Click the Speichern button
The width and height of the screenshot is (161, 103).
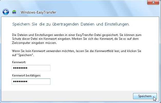coord(145,96)
